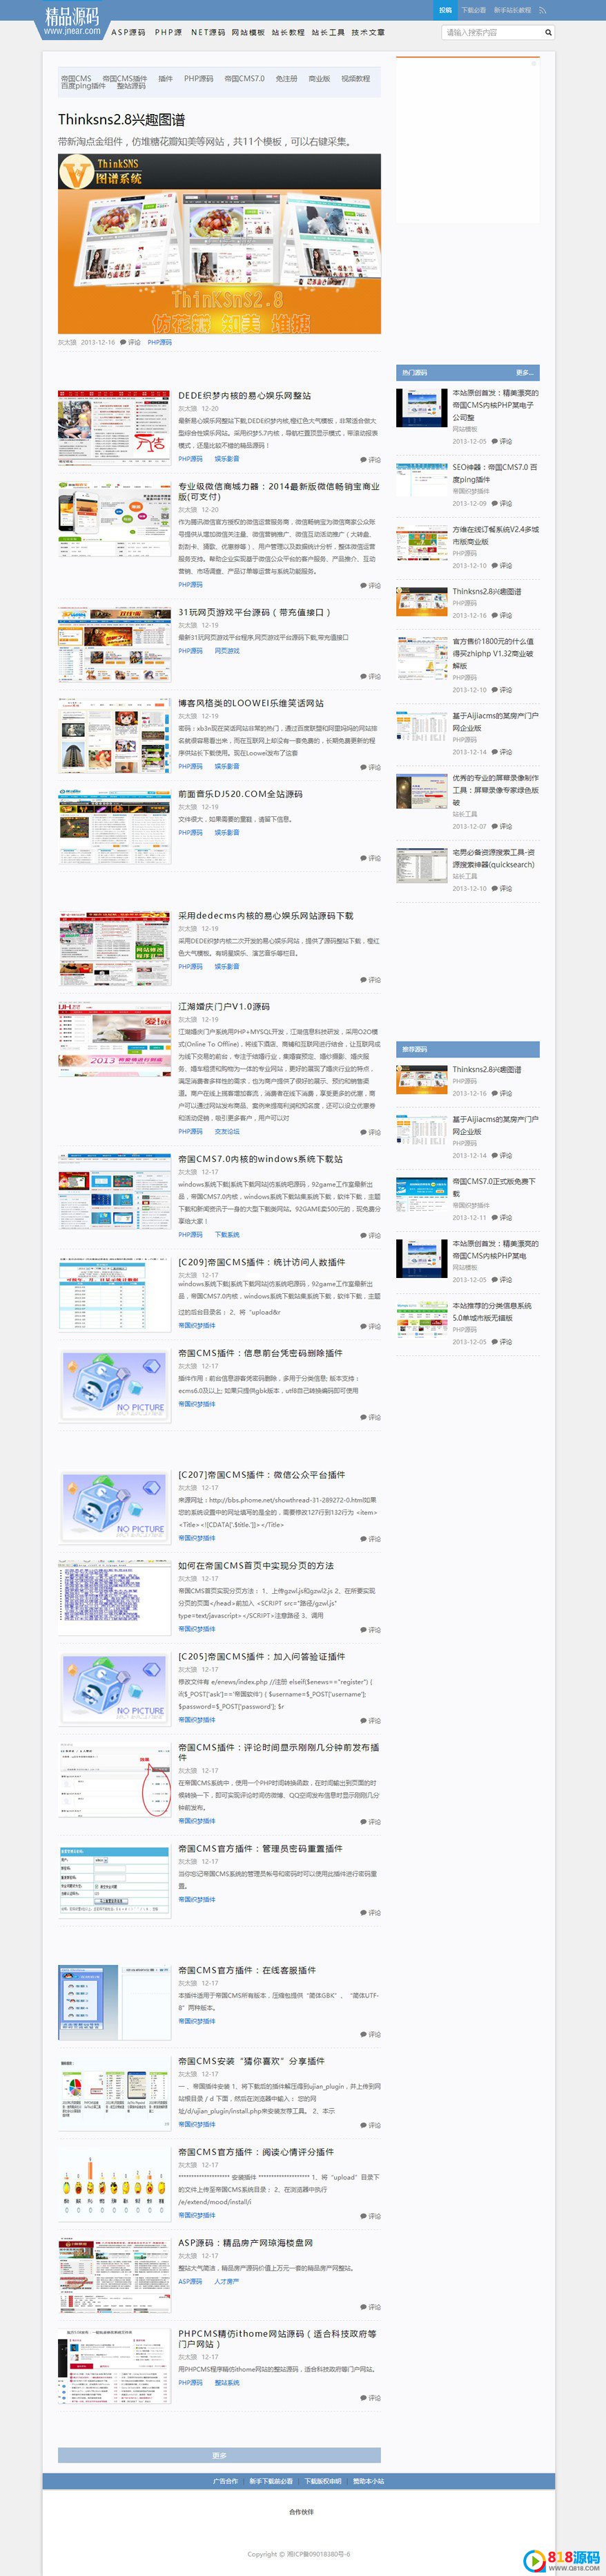Image resolution: width=606 pixels, height=2576 pixels.
Task: Click the 新手站长教程 top bar link
Action: point(512,10)
